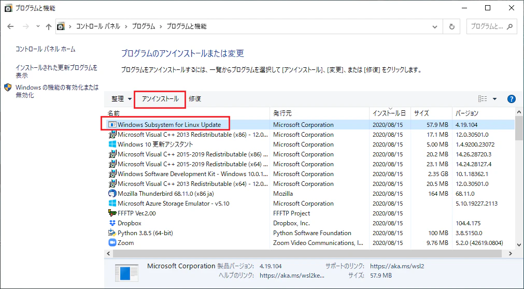Click the horizontal scrollbar left arrow
The height and width of the screenshot is (289, 524).
tap(109, 254)
